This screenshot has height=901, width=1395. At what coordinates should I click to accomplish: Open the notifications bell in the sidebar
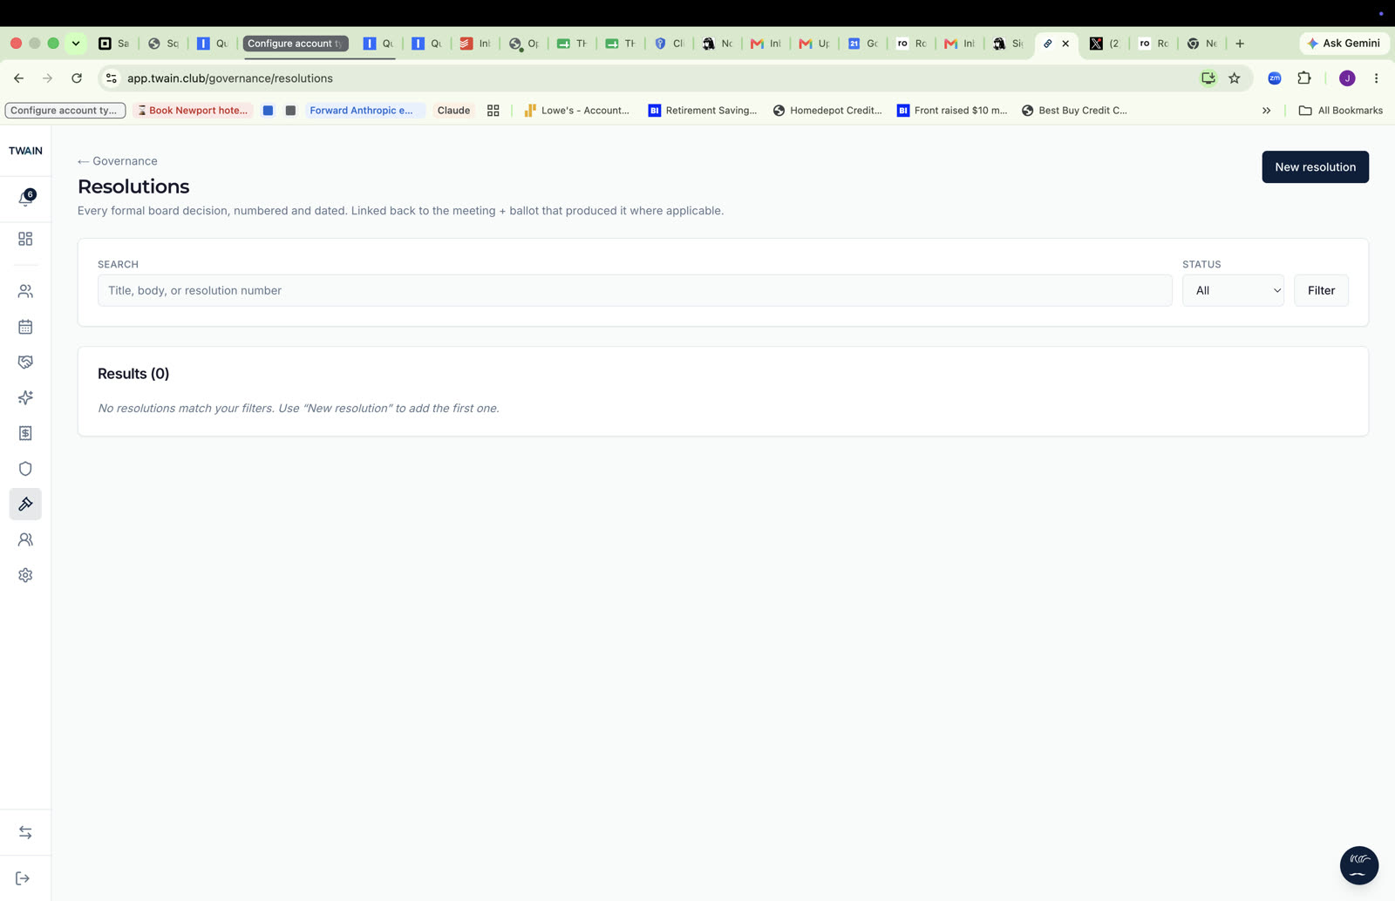(x=26, y=198)
